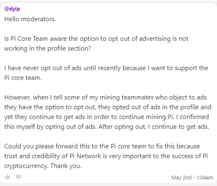Click the line starting 'they have the option'
The height and width of the screenshot is (186, 217).
point(108,107)
